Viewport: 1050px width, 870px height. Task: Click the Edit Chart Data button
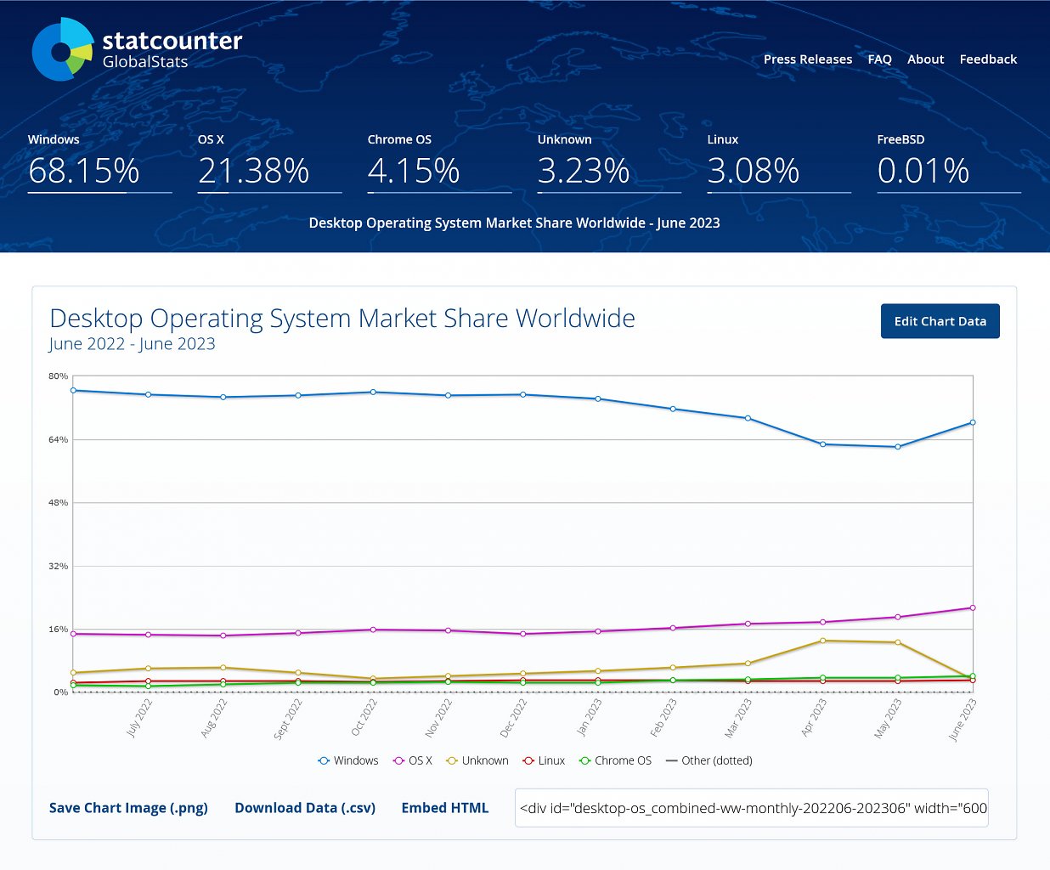click(x=940, y=321)
